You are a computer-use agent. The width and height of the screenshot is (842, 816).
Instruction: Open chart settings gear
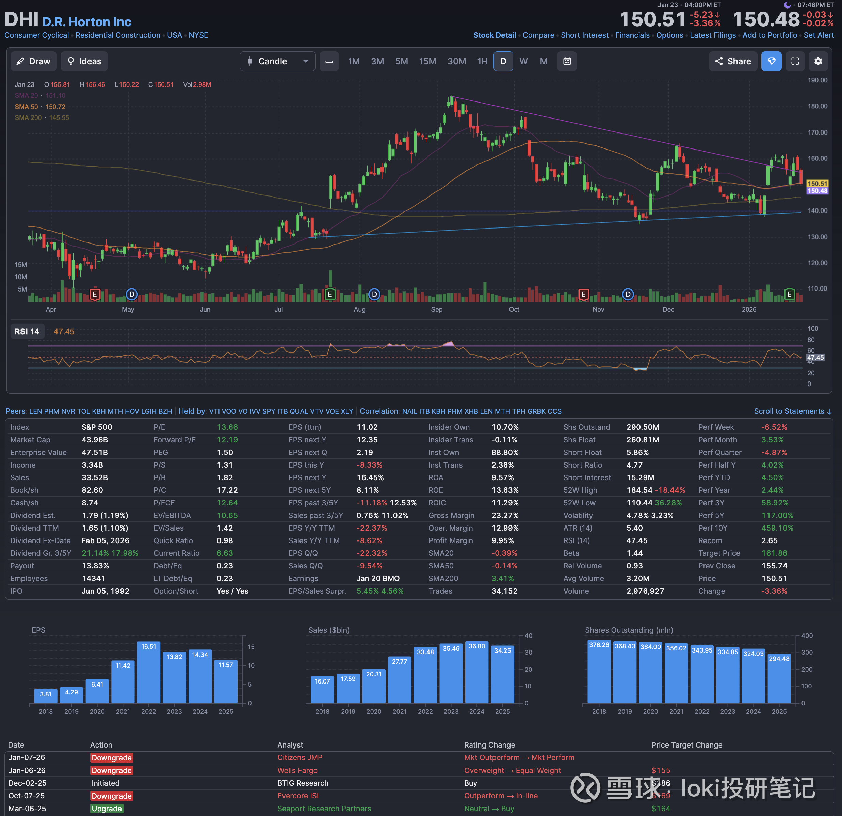pyautogui.click(x=818, y=62)
